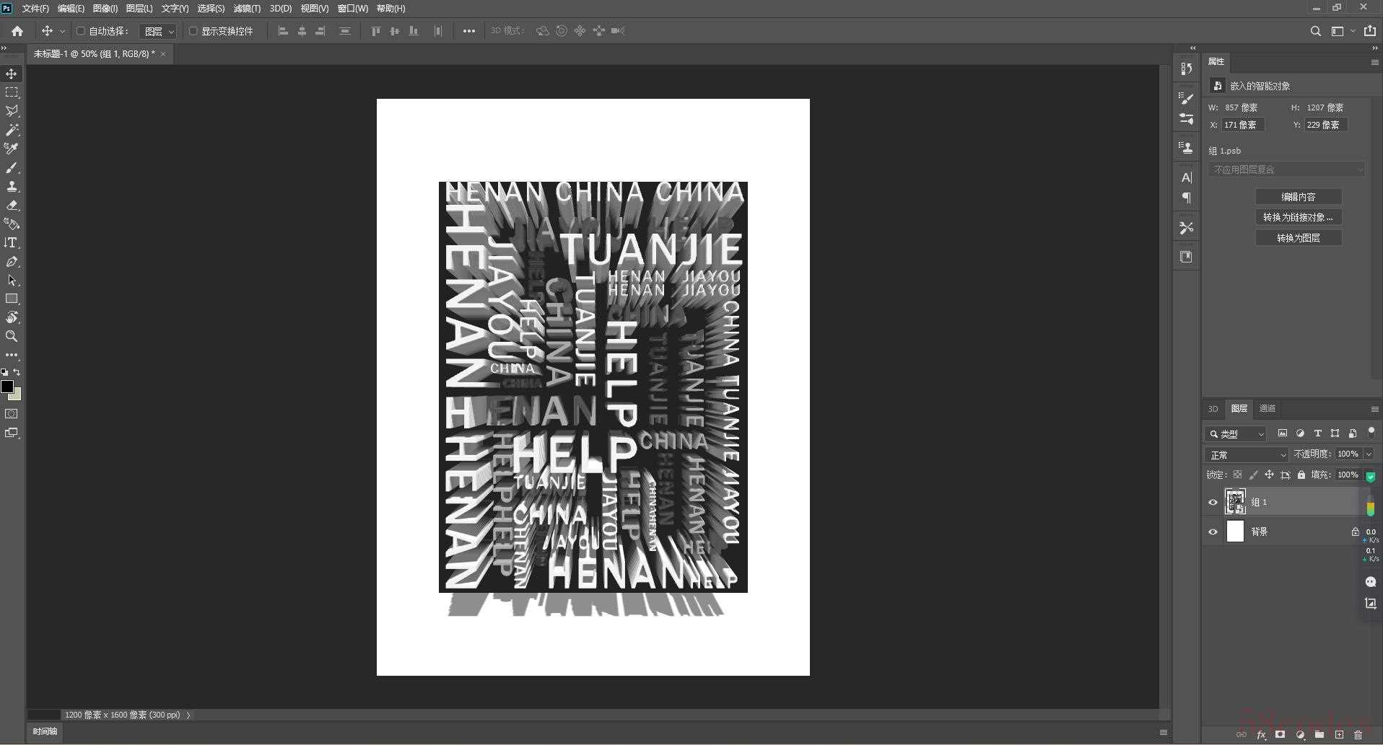The image size is (1383, 745).
Task: Select the Move tool in the toolbox
Action: coord(12,74)
